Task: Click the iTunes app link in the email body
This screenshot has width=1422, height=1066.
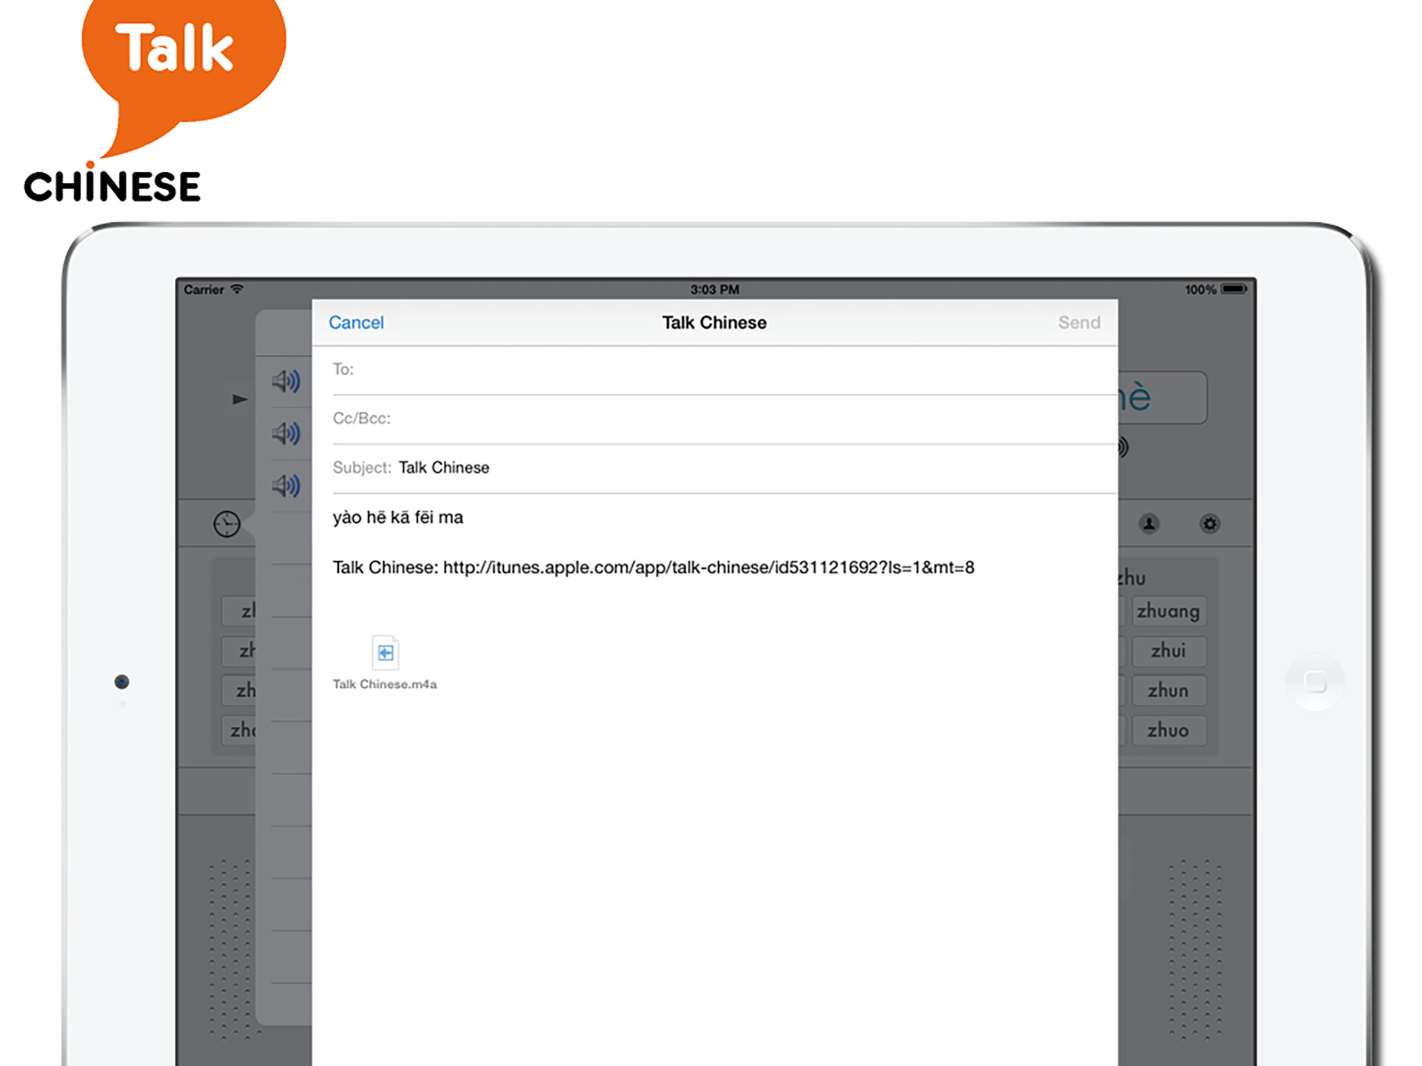Action: [708, 567]
